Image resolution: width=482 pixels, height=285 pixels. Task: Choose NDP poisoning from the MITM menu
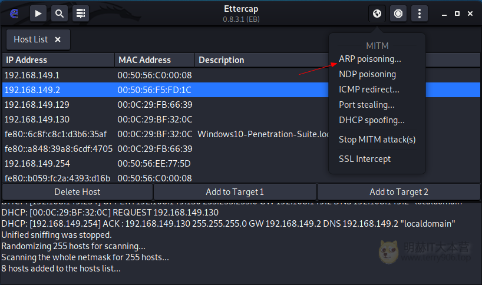point(367,74)
